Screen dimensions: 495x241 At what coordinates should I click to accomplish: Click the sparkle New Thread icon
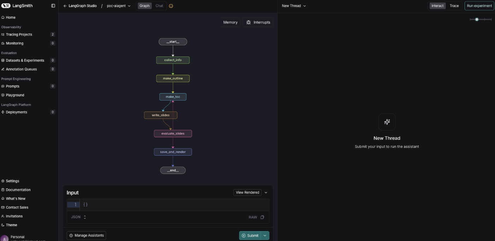click(387, 122)
